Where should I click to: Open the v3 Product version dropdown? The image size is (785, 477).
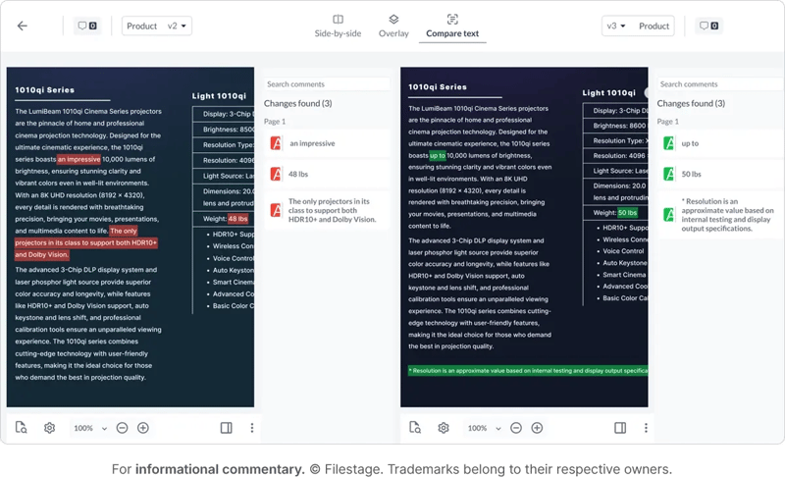tap(638, 26)
